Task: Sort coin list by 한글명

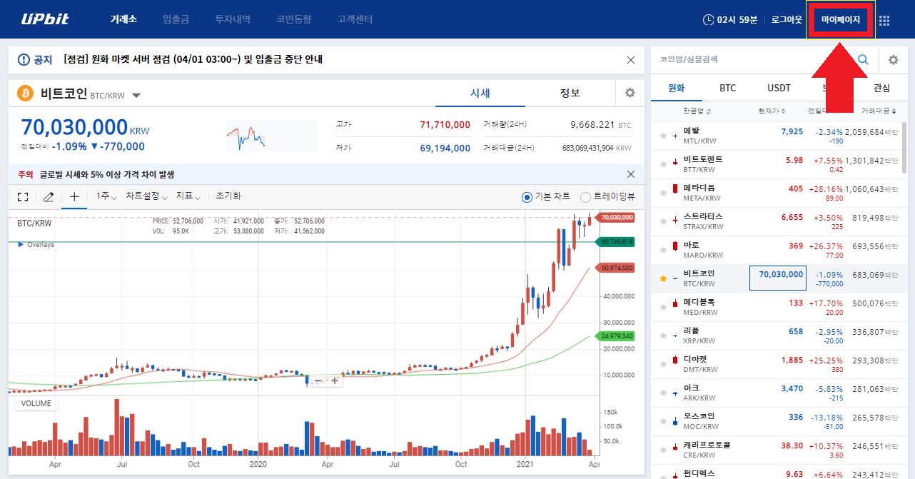Action: [697, 111]
